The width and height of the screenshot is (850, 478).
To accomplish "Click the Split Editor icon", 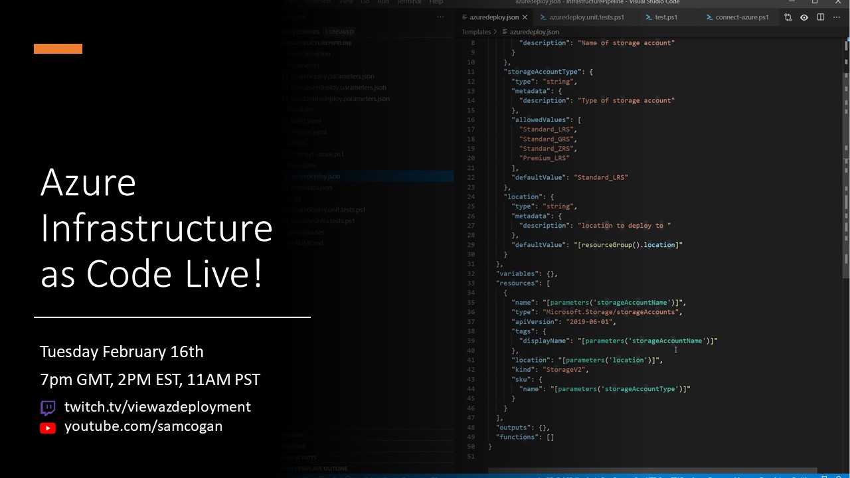I will [x=821, y=17].
